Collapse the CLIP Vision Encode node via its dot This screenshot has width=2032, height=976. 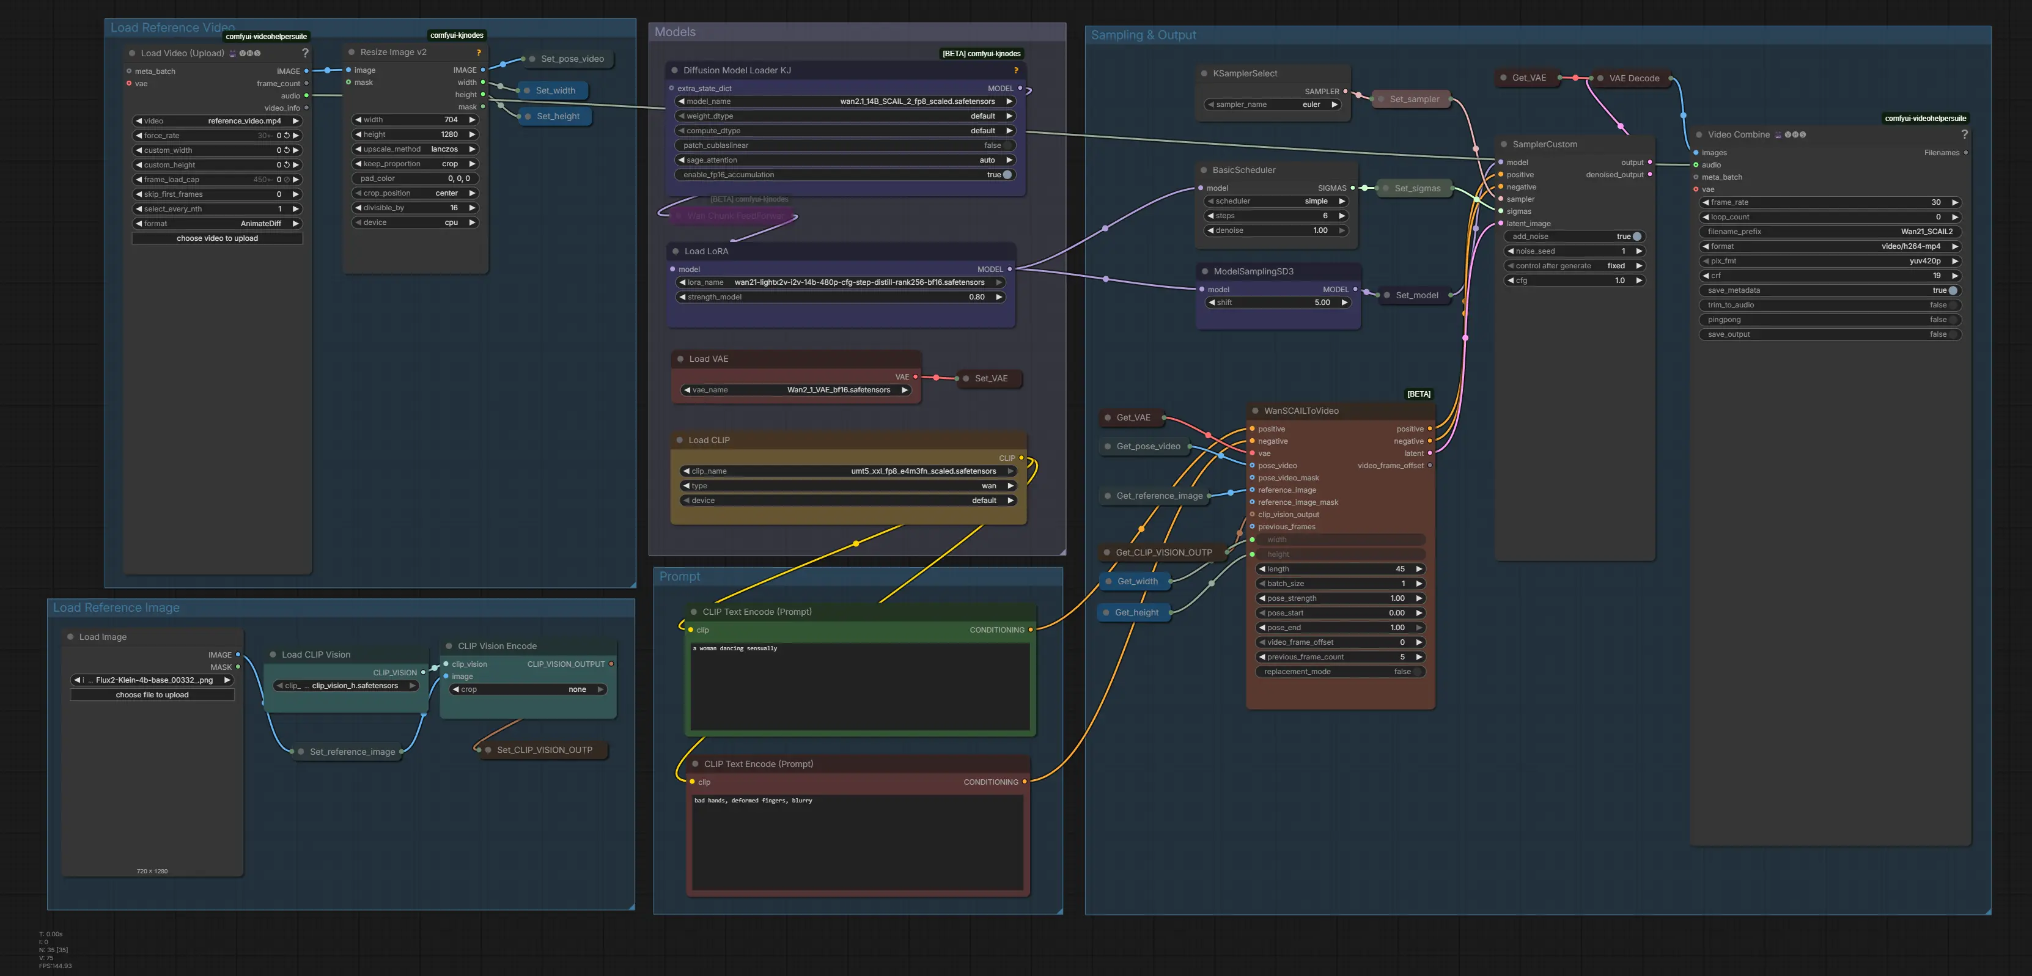pos(449,645)
